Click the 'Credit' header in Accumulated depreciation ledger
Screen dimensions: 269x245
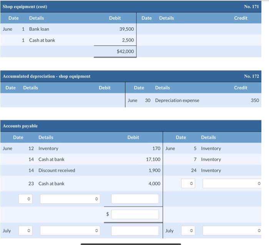(x=241, y=88)
